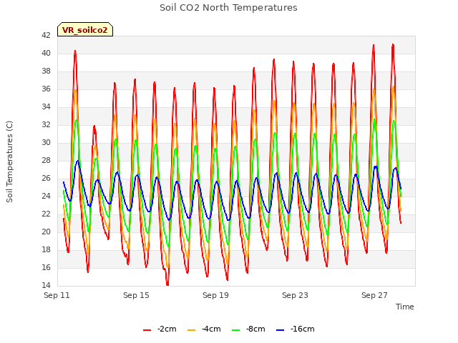Click the Sep 19 x-axis tick label
This screenshot has width=458, height=343.
click(215, 295)
